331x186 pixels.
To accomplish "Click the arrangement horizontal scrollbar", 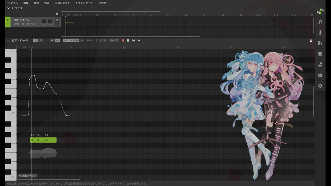I will [x=131, y=37].
